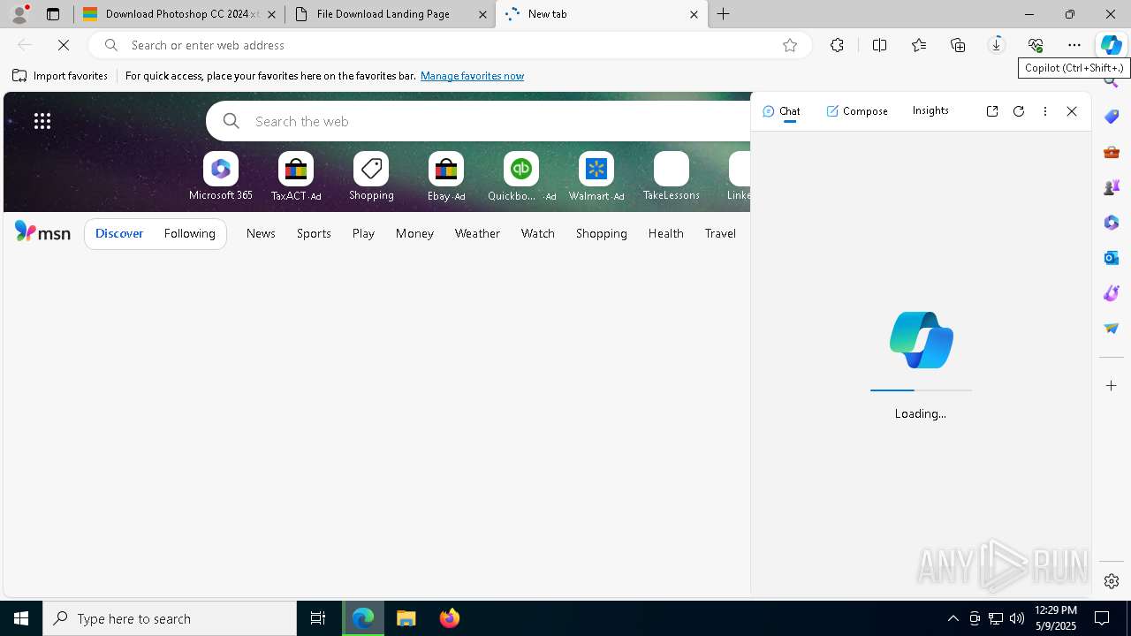Viewport: 1131px width, 636px height.
Task: Open Microsoft 365 quick link
Action: click(221, 177)
